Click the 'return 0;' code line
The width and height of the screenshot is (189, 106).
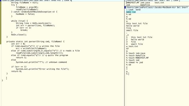17,71
